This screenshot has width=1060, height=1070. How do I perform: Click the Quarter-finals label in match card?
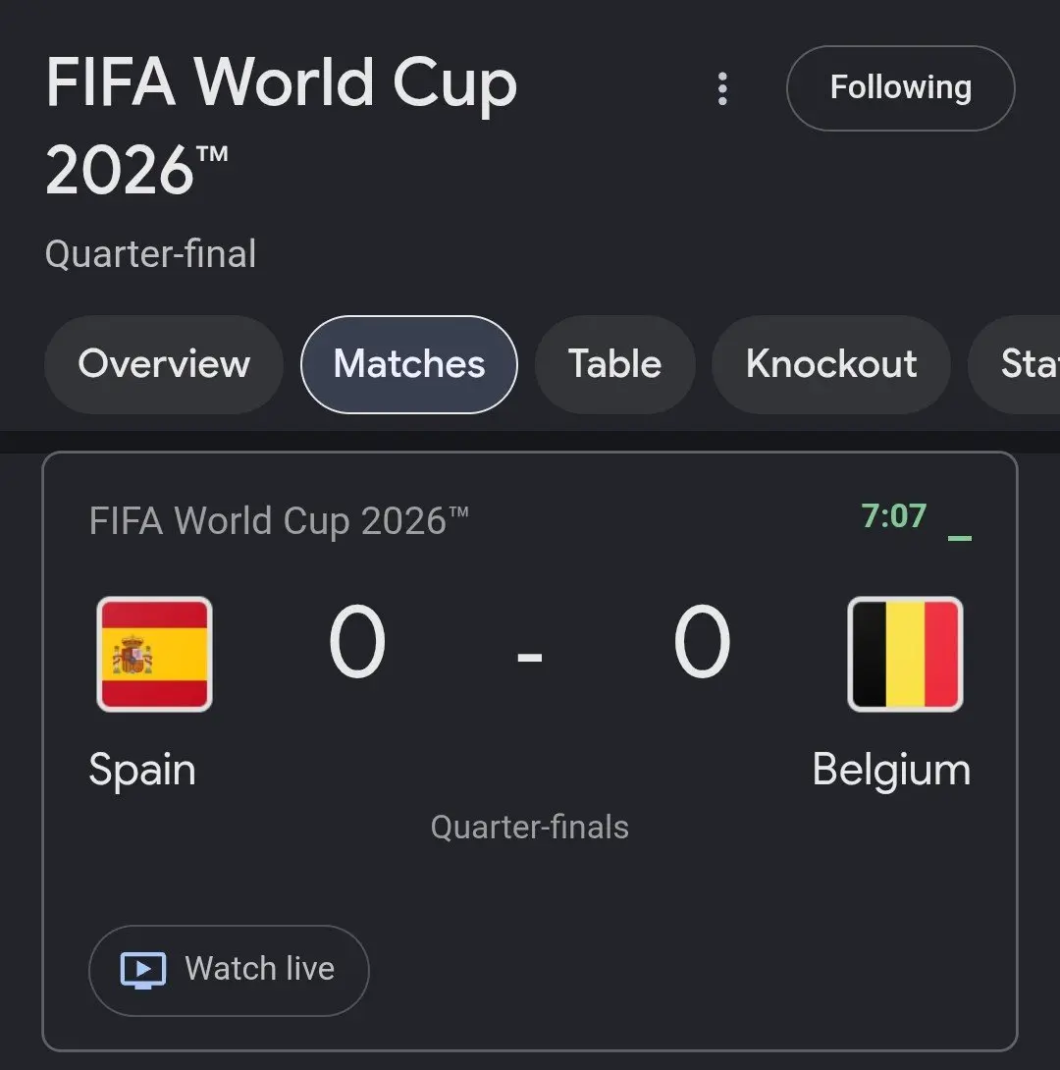pyautogui.click(x=529, y=828)
